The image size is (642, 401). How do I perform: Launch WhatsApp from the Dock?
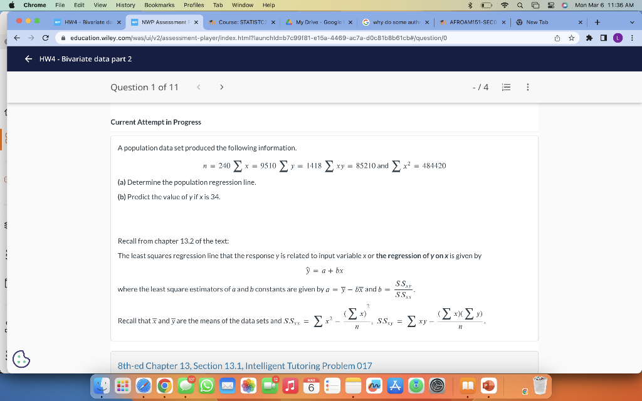click(x=206, y=387)
